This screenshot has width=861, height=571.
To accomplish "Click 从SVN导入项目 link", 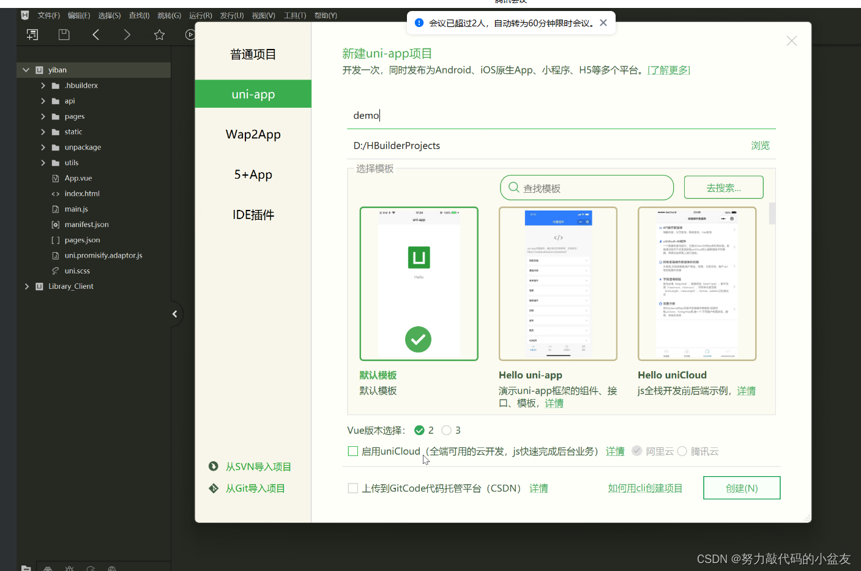I will click(258, 466).
